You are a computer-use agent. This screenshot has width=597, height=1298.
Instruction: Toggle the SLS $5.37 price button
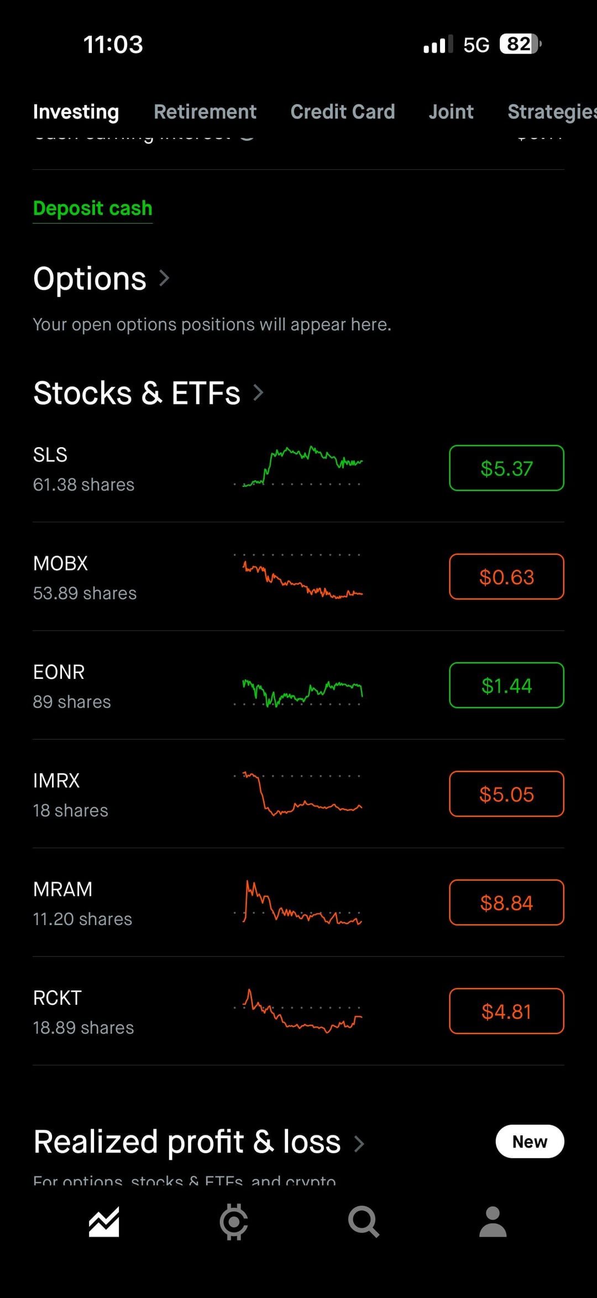[x=506, y=468]
